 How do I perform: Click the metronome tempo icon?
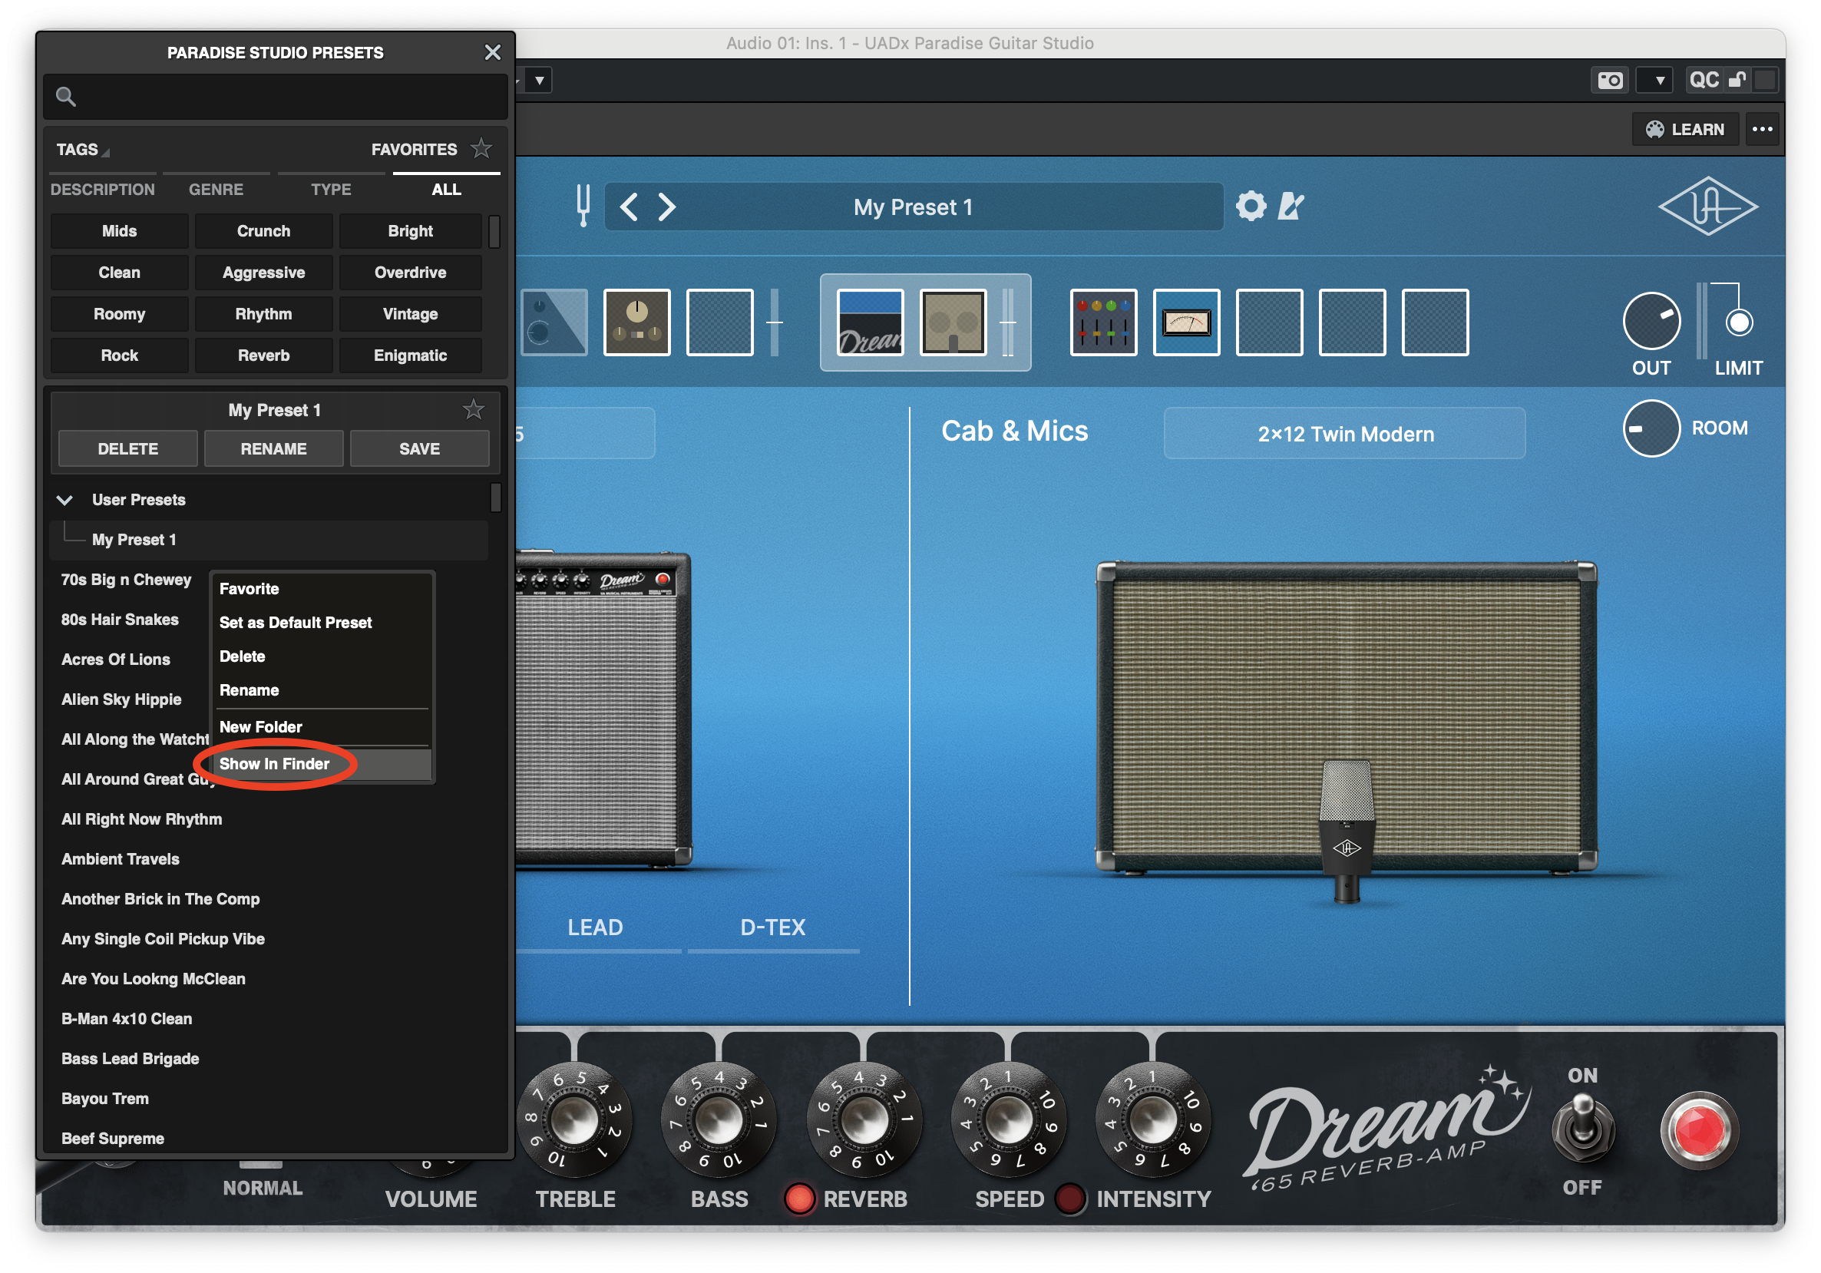(x=1291, y=207)
